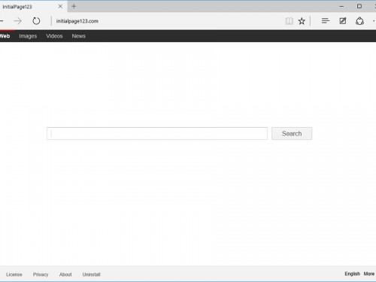
Task: Click the forward navigation arrow
Action: [18, 21]
